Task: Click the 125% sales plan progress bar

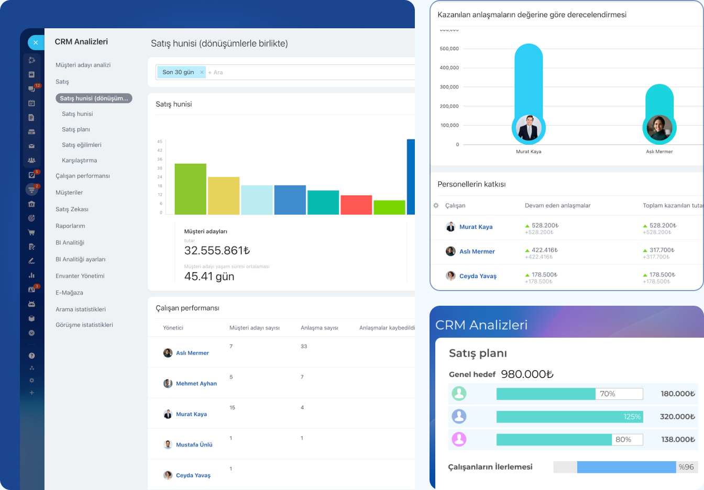Action: (x=569, y=417)
